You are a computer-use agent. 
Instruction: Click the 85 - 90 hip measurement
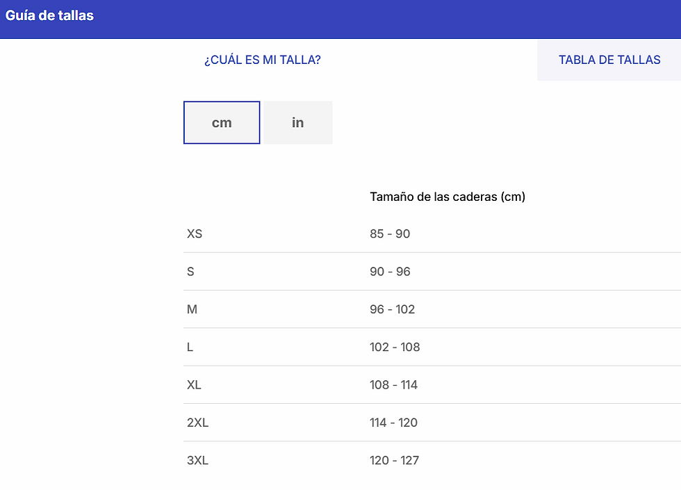[390, 234]
